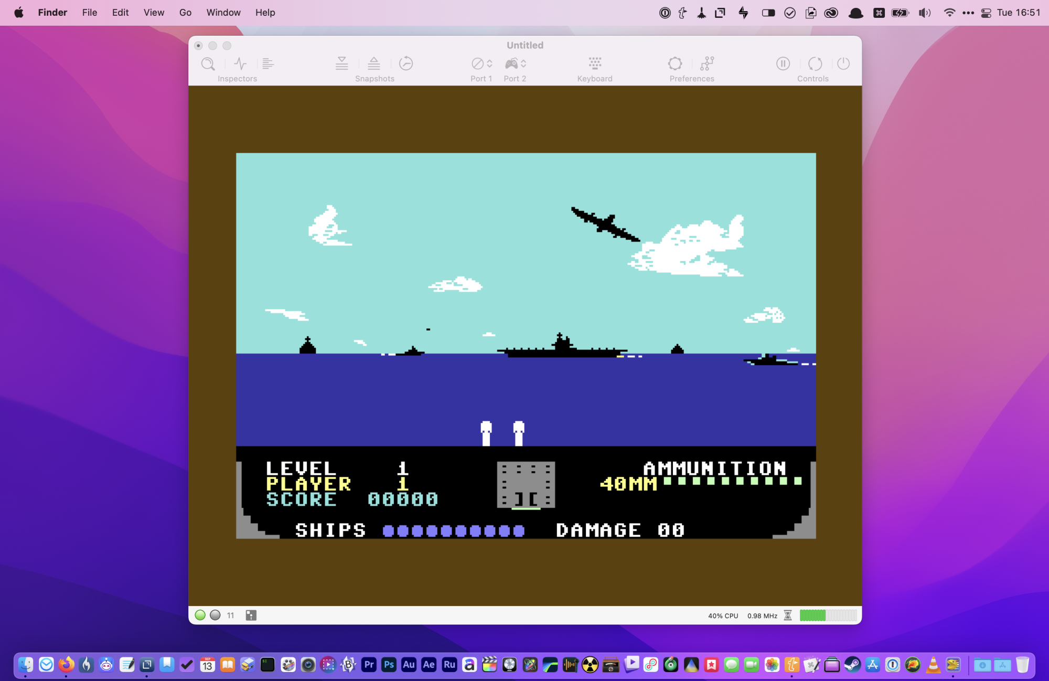Click the restore snapshot icon
Screen dimensions: 1049x681
coord(374,64)
